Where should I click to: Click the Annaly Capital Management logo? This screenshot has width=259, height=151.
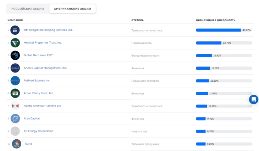click(15, 68)
